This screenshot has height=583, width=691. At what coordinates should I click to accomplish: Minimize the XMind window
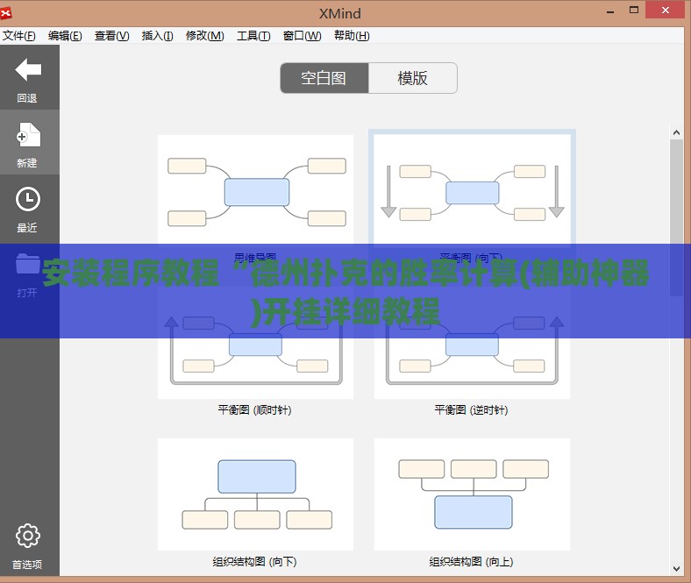610,11
